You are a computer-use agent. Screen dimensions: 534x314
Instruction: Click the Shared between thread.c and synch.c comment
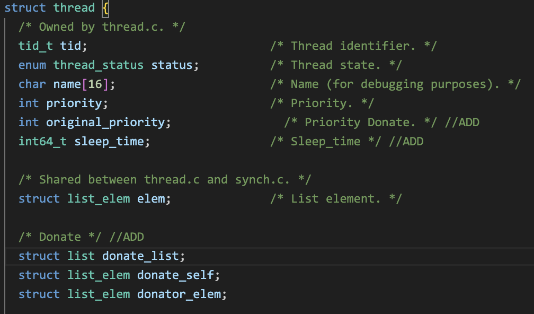[x=165, y=180]
